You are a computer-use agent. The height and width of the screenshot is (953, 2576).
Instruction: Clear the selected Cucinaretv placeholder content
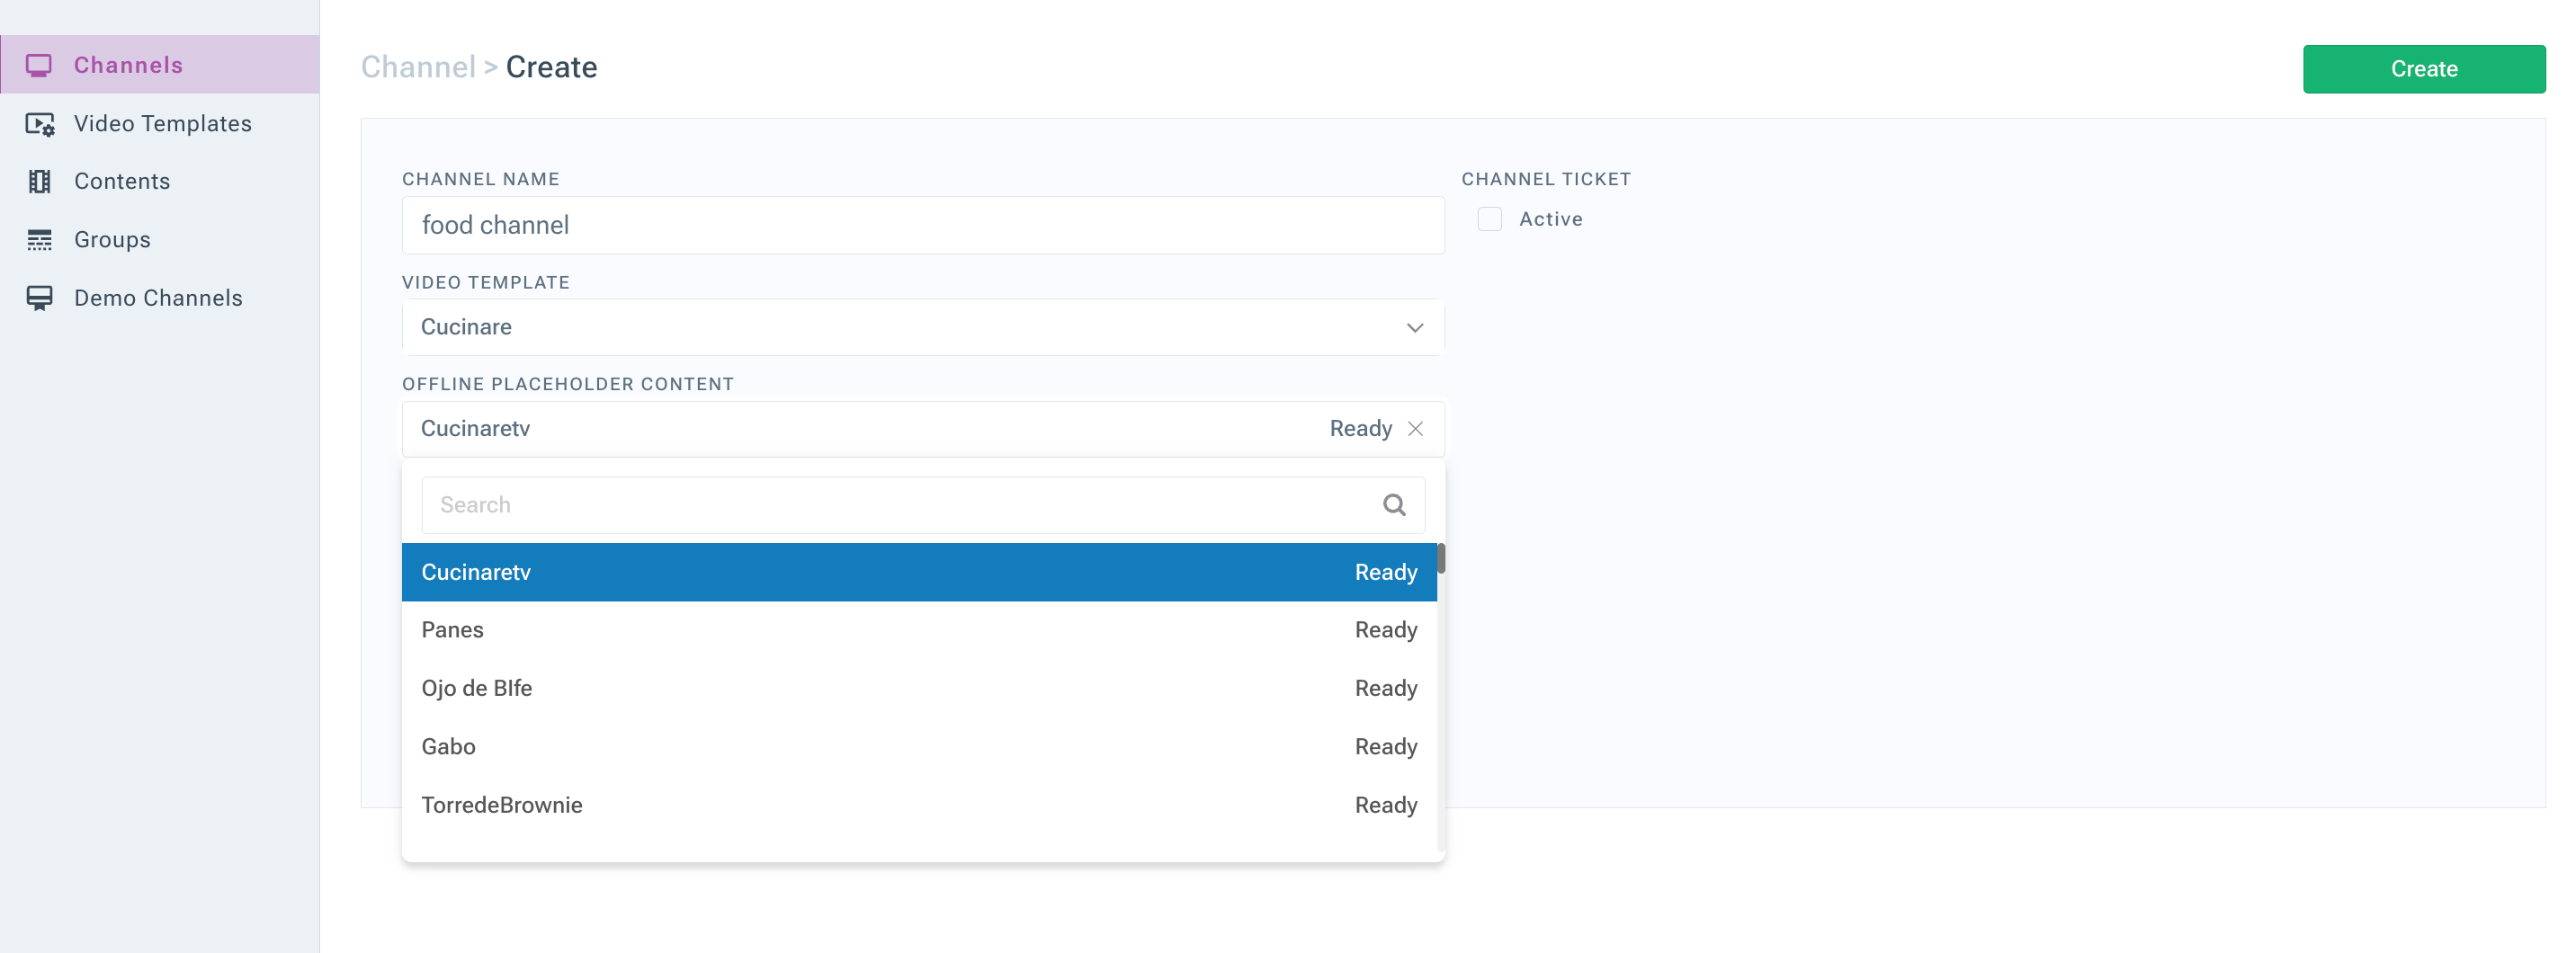pyautogui.click(x=1415, y=429)
